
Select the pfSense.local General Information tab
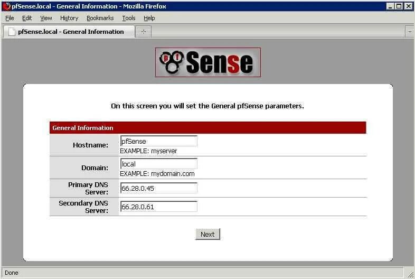click(69, 32)
